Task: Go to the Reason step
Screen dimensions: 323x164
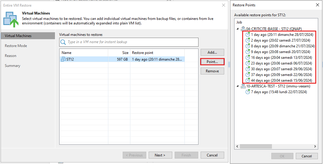Action: tap(11, 56)
